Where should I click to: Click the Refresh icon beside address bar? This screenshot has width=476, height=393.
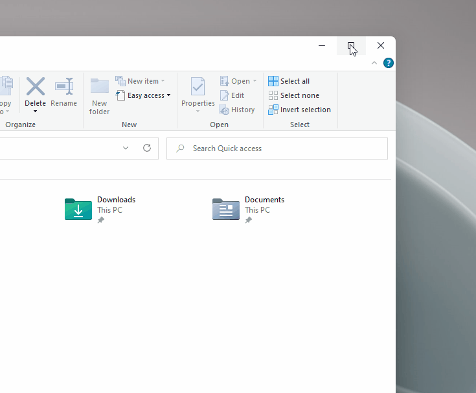tap(147, 148)
